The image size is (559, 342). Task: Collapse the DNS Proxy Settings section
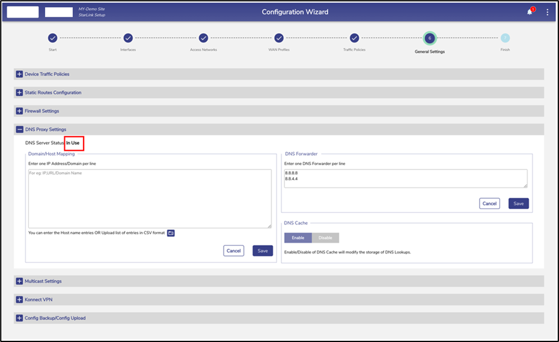[x=20, y=129]
